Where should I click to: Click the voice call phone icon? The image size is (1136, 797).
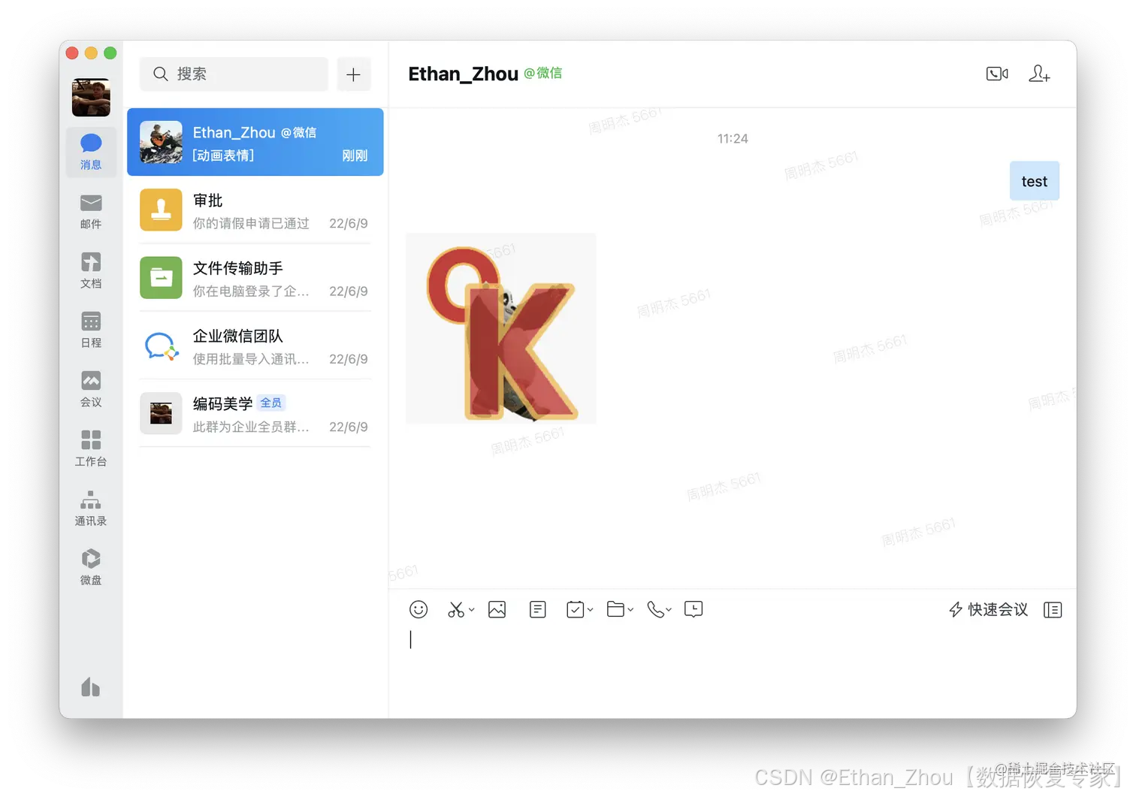pyautogui.click(x=655, y=609)
